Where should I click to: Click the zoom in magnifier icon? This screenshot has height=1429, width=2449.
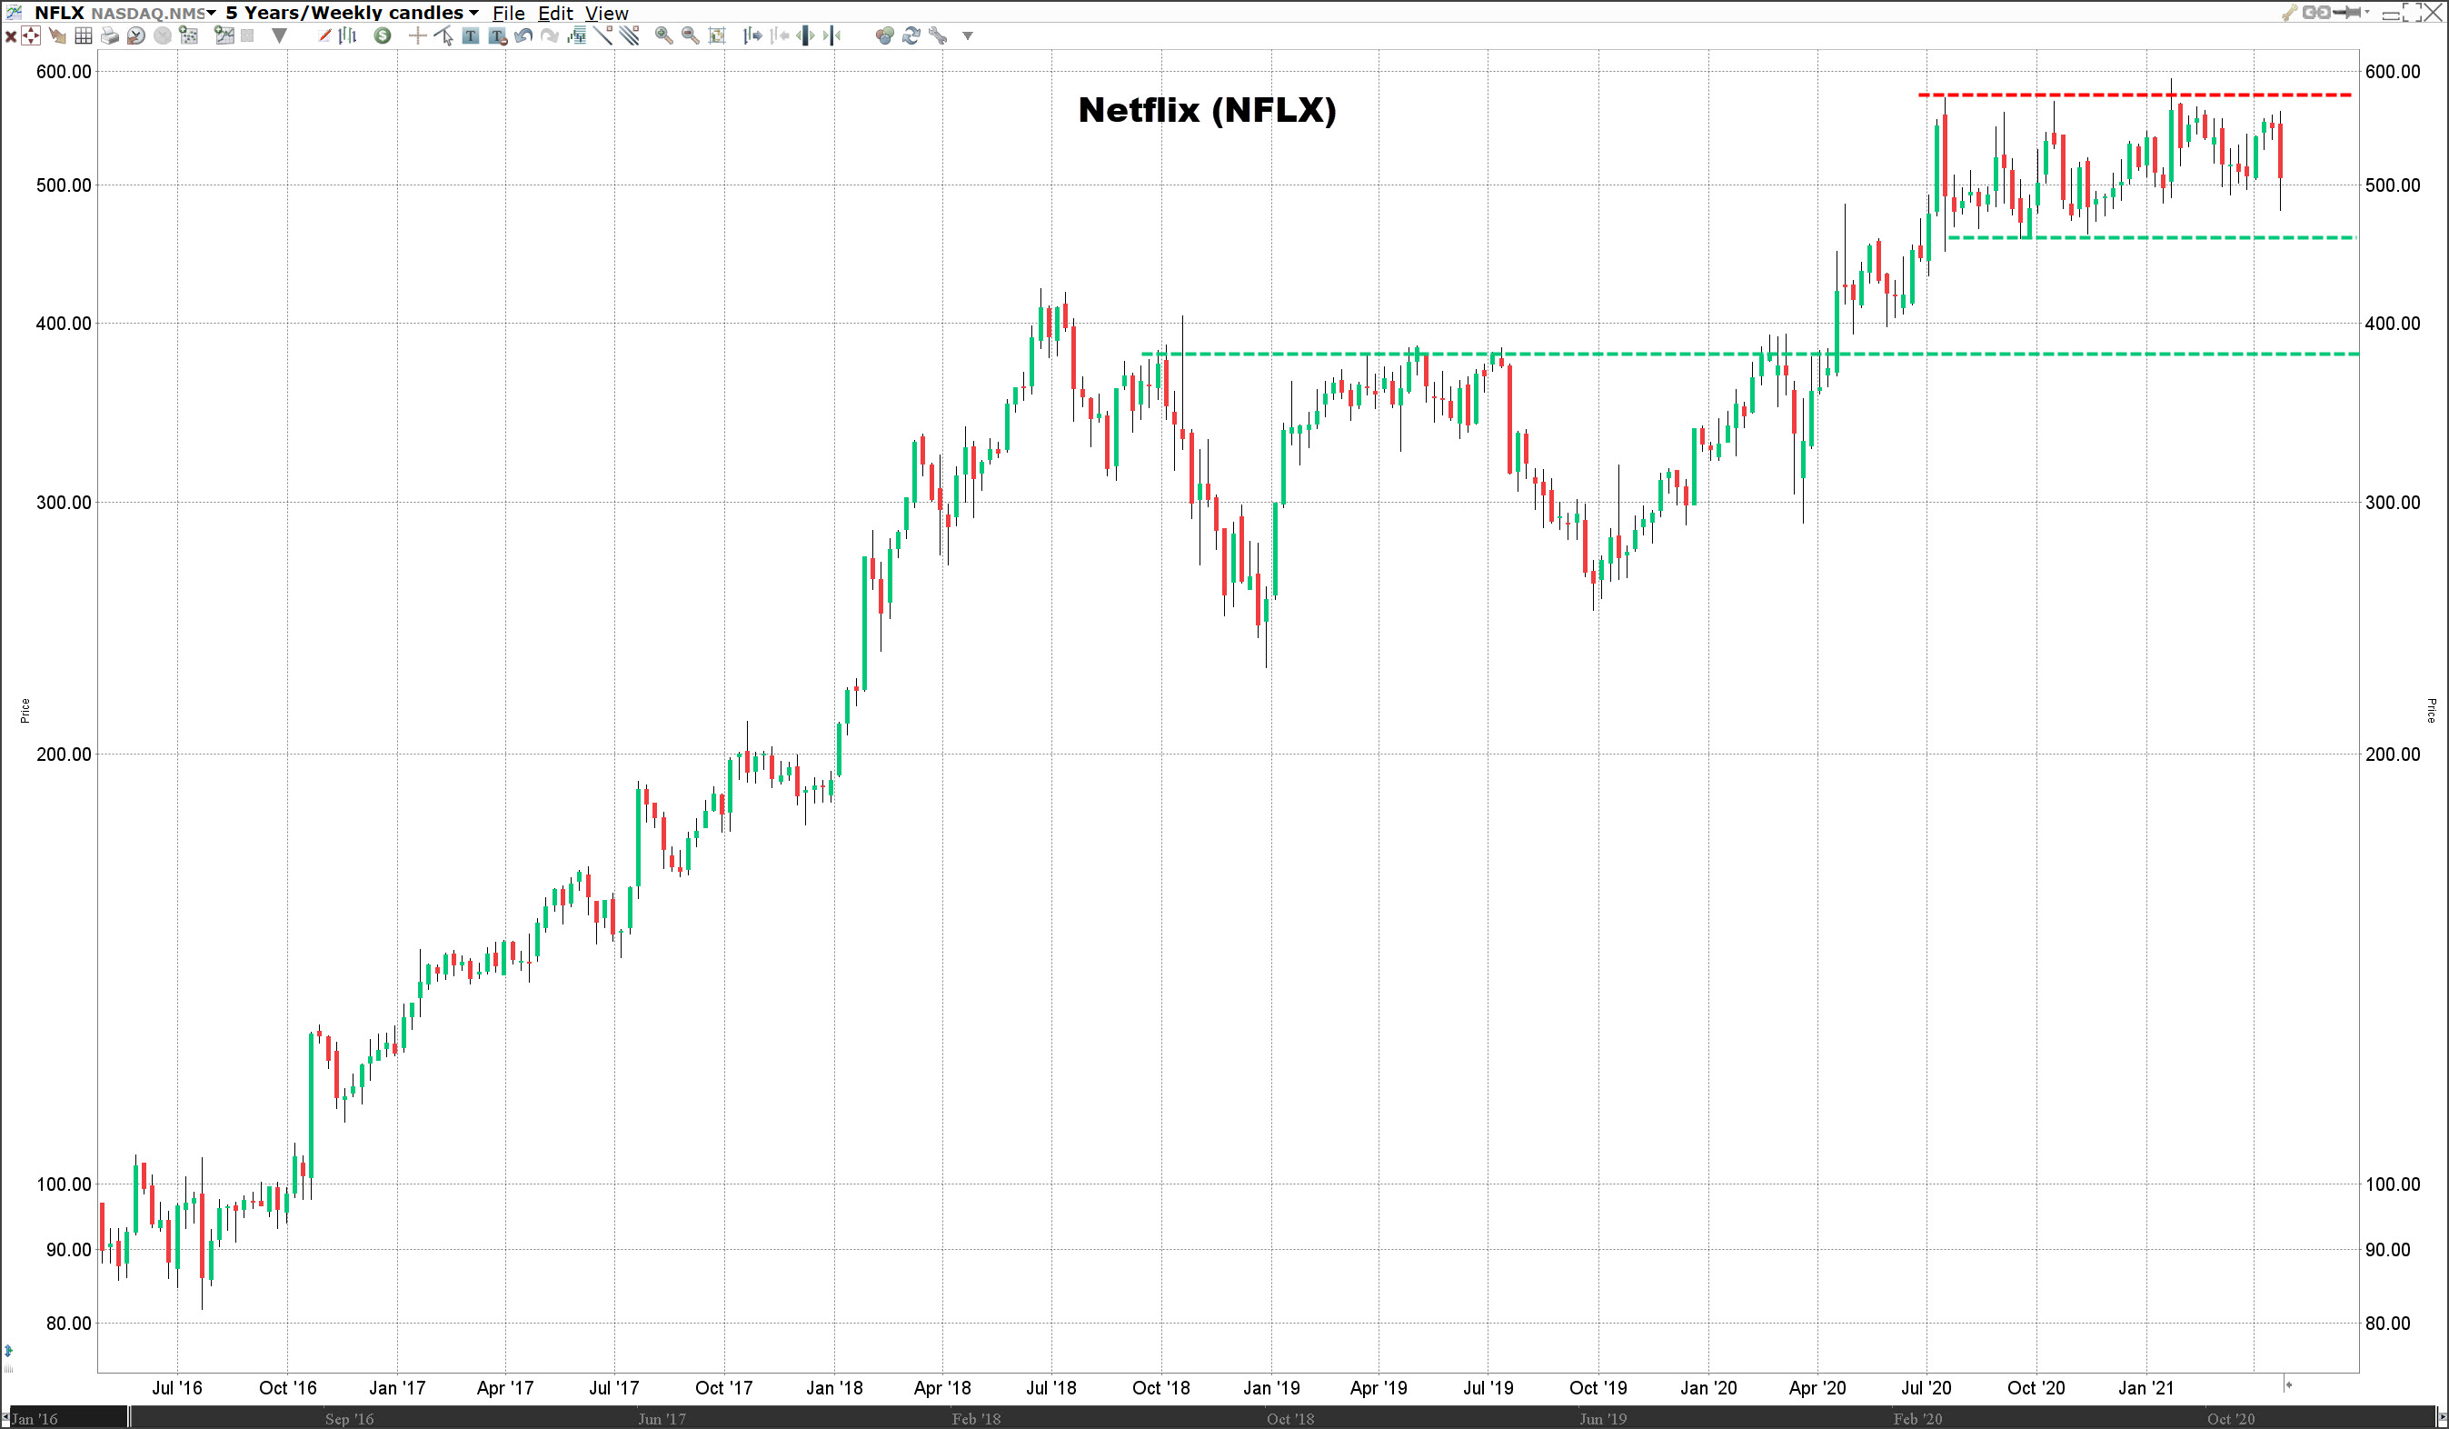(x=663, y=36)
